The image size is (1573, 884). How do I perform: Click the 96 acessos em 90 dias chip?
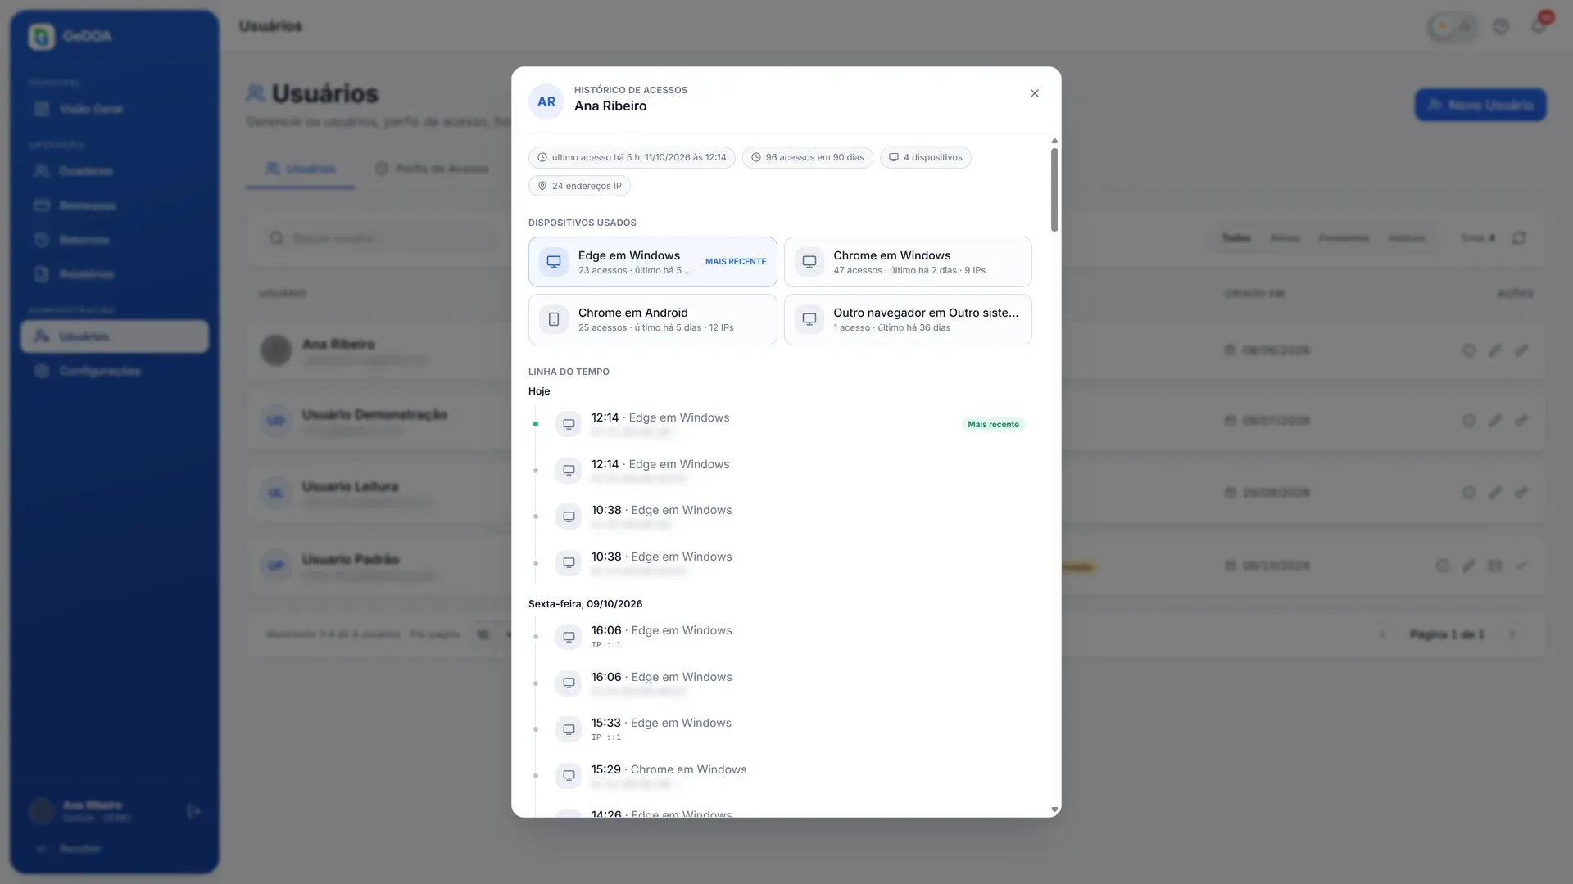[x=807, y=157]
